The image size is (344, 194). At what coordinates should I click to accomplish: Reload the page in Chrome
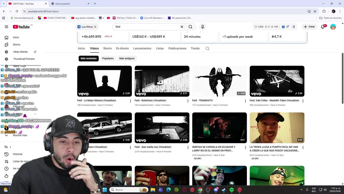click(x=17, y=11)
